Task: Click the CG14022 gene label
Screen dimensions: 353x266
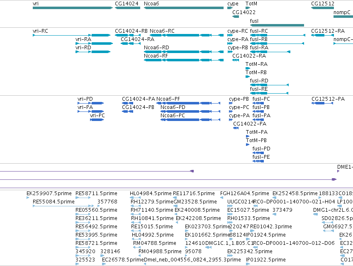Action: click(244, 12)
